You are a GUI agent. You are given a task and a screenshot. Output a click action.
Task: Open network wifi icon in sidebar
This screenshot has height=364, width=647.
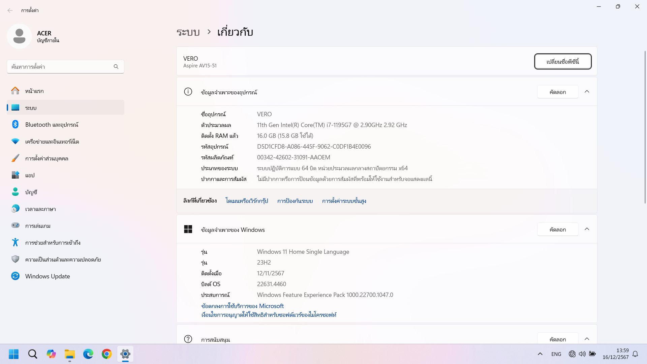tap(15, 141)
